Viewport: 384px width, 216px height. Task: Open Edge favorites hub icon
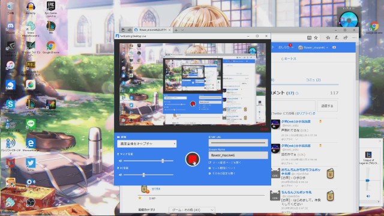[328, 37]
